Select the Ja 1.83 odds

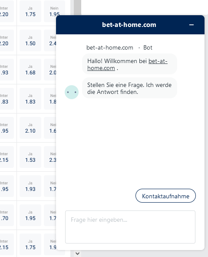(x=30, y=99)
